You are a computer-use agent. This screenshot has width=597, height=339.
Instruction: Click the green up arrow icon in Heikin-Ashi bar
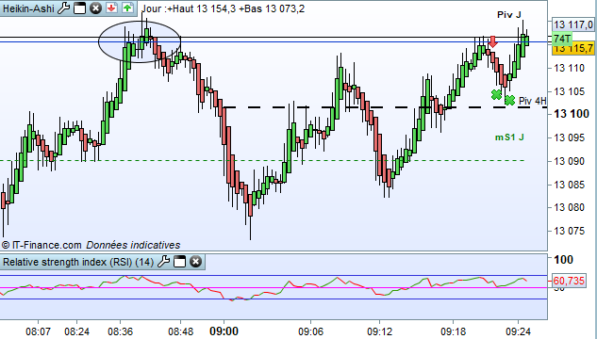127,8
